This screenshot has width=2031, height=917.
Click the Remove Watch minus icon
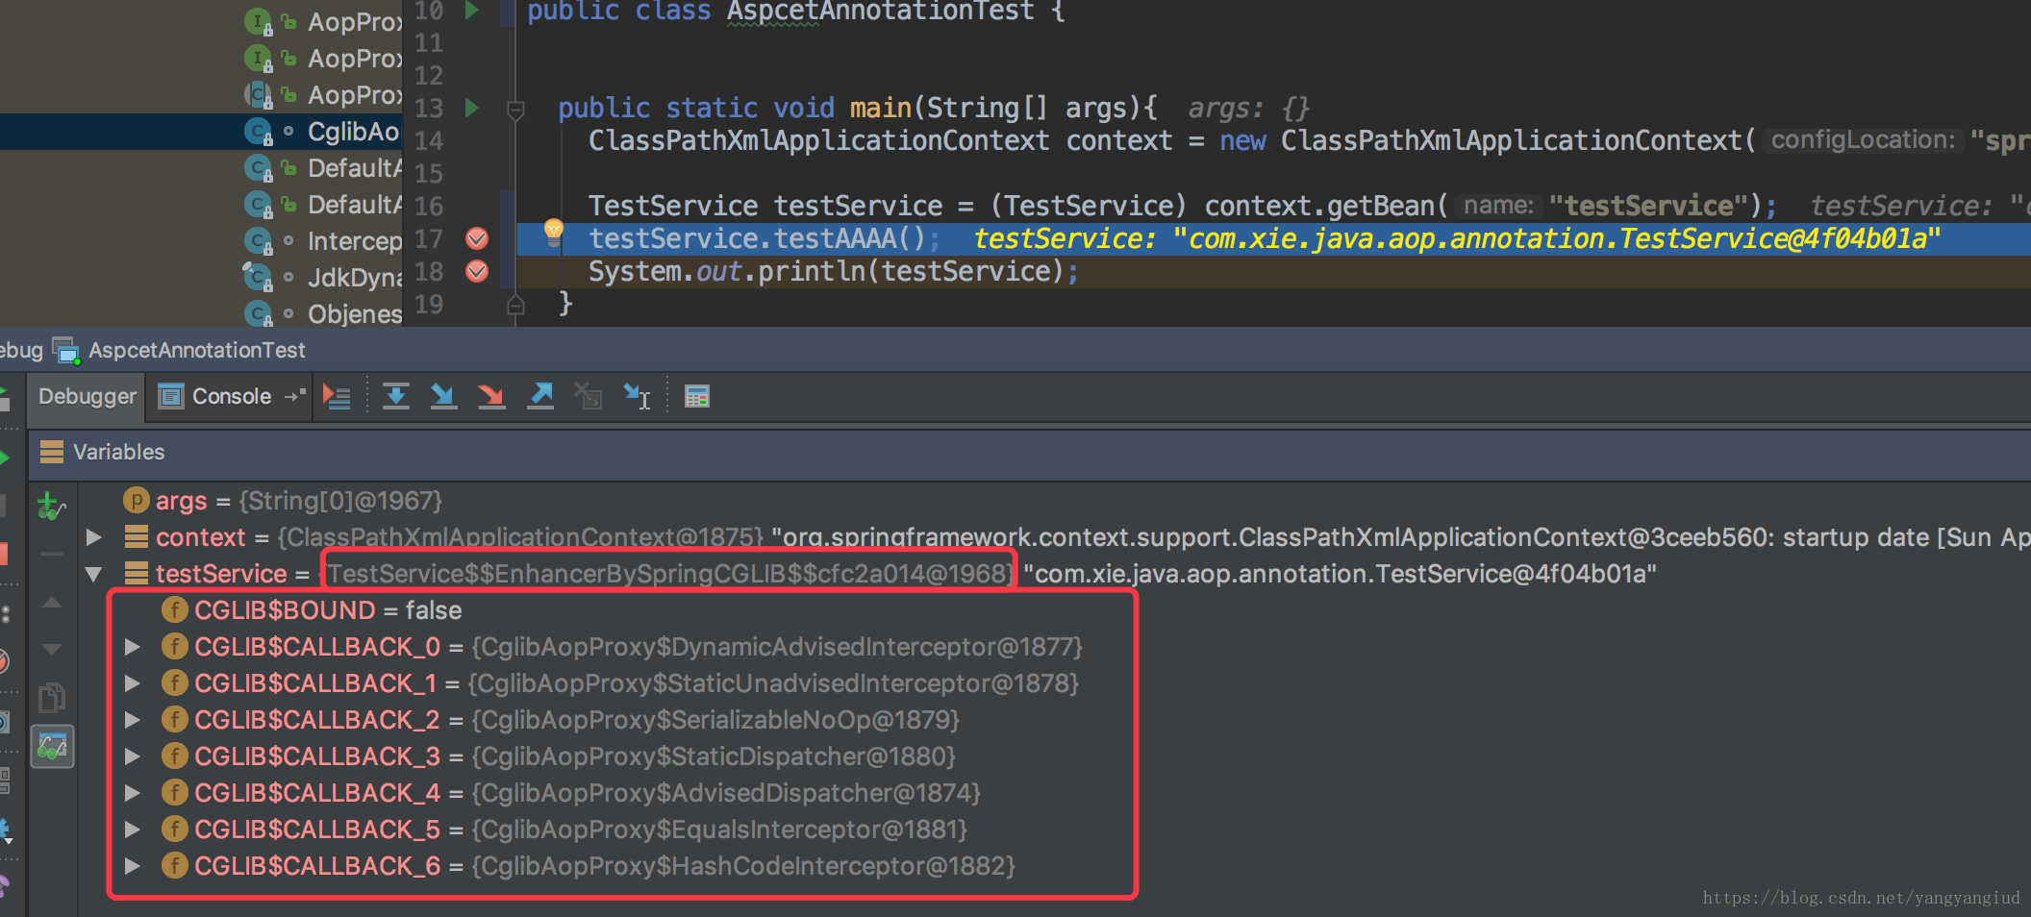coord(52,554)
